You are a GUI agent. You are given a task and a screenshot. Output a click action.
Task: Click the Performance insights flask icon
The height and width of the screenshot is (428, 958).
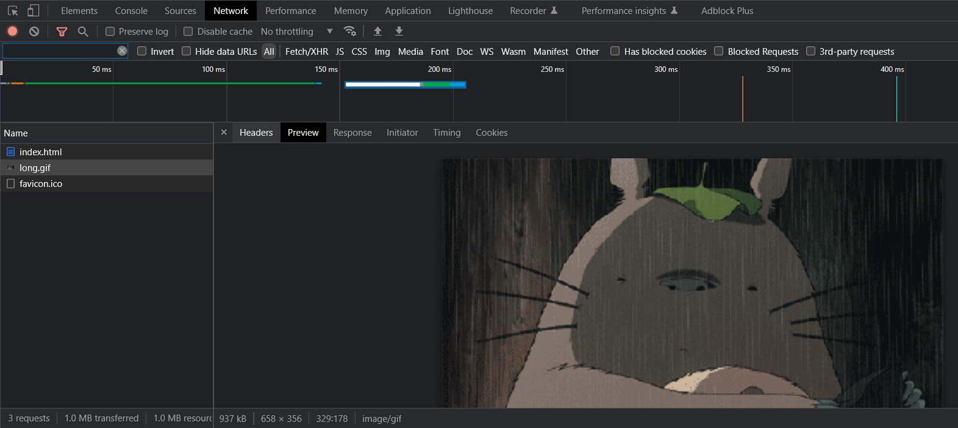click(674, 10)
